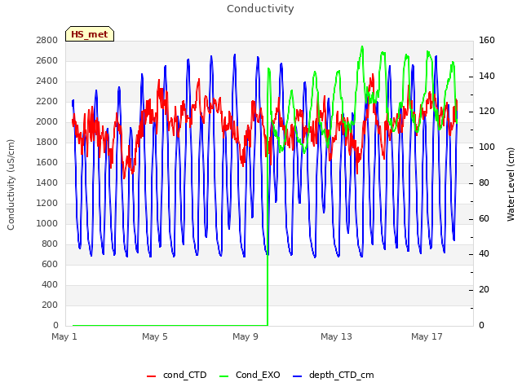This screenshot has width=522, height=391.
Task: Click the green Cond_EXO legend swatch
Action: (224, 376)
